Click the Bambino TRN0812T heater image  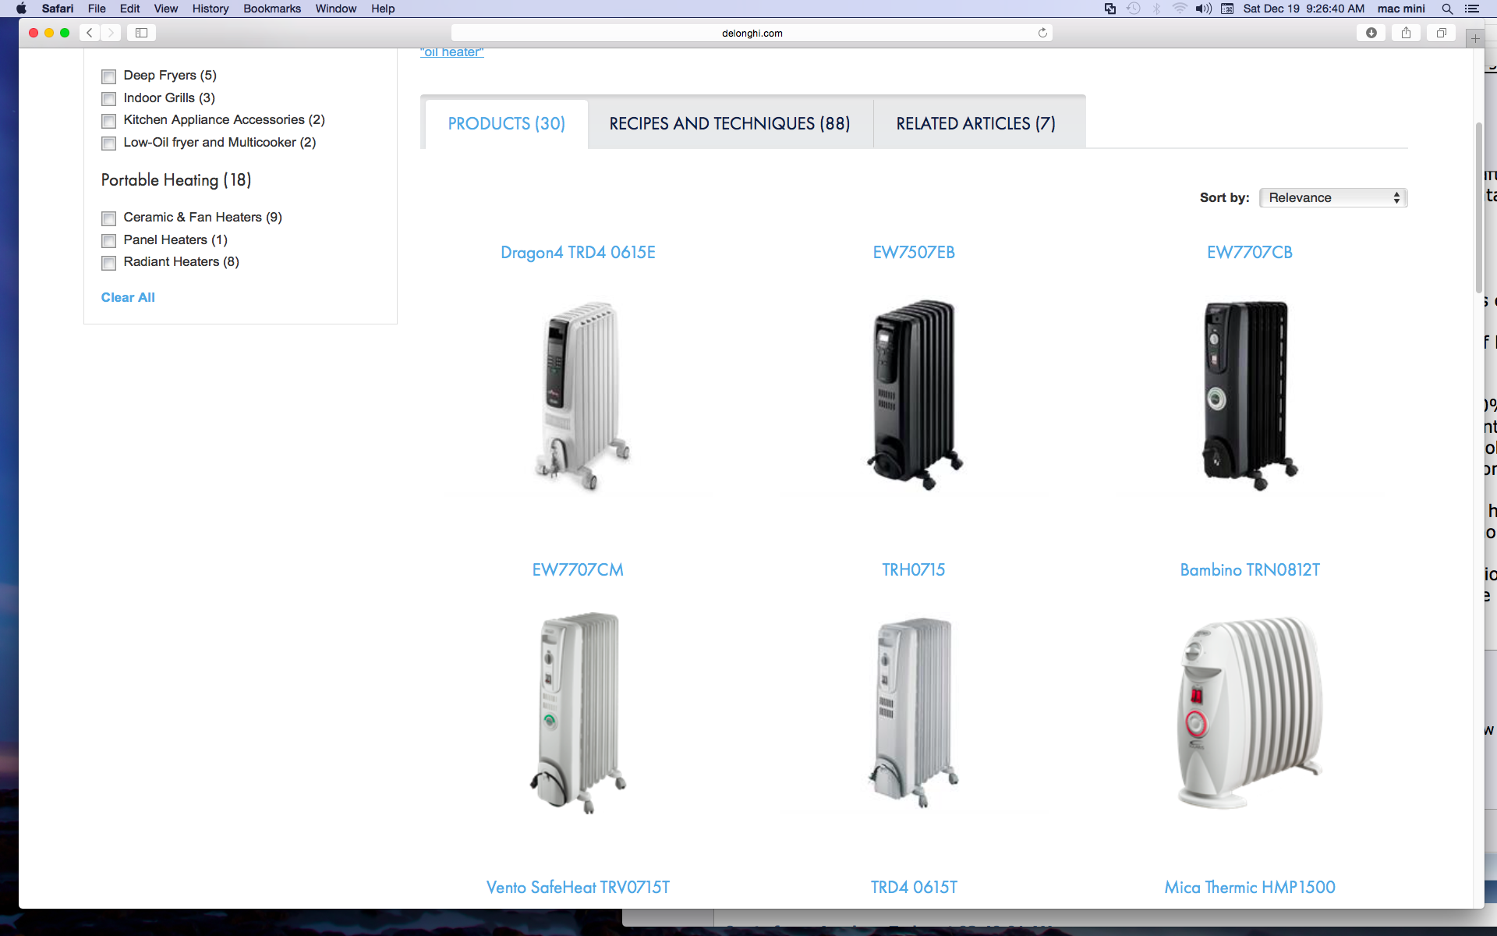(1250, 713)
